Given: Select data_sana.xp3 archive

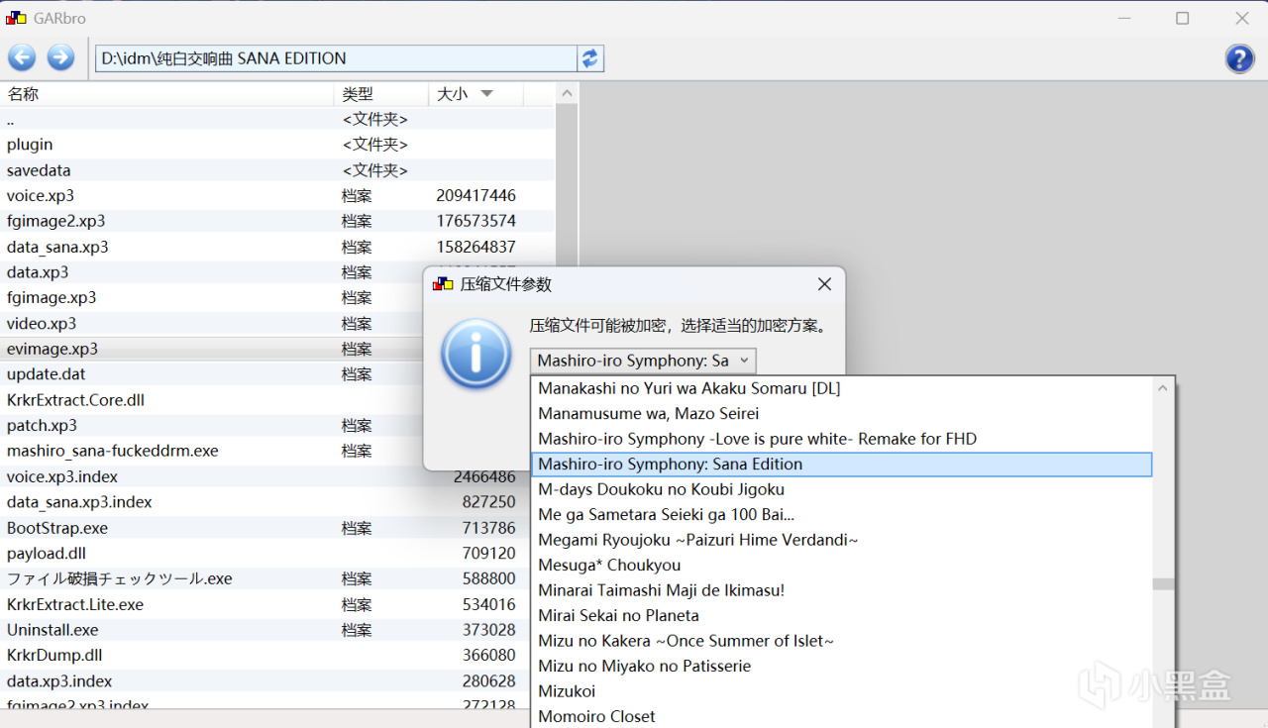Looking at the screenshot, I should (277, 247).
